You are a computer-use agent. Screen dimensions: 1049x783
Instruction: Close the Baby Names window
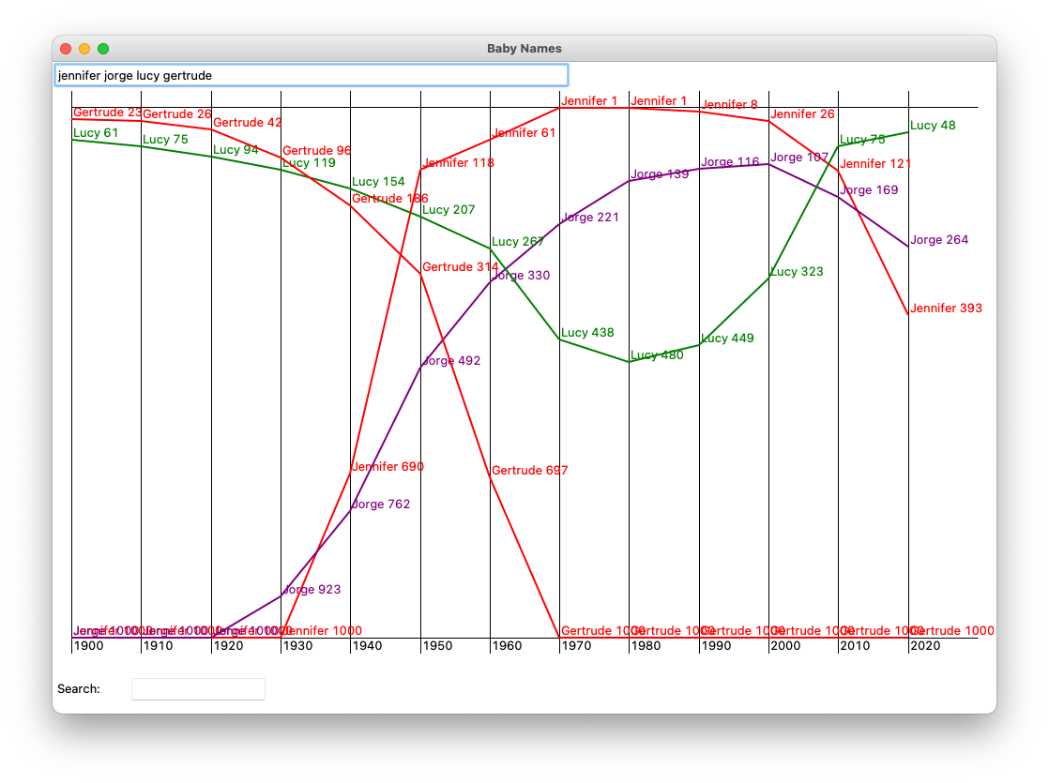click(66, 49)
